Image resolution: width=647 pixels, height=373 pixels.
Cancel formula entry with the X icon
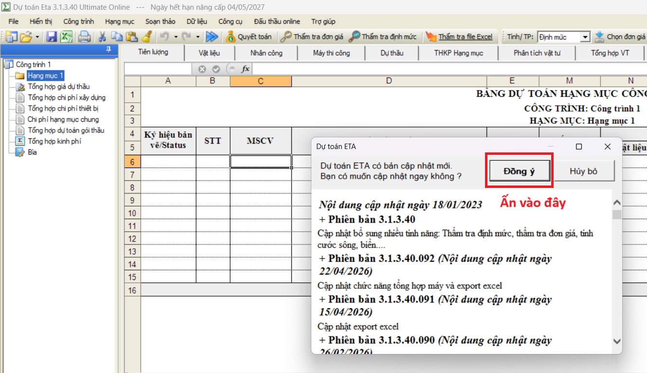(x=202, y=69)
